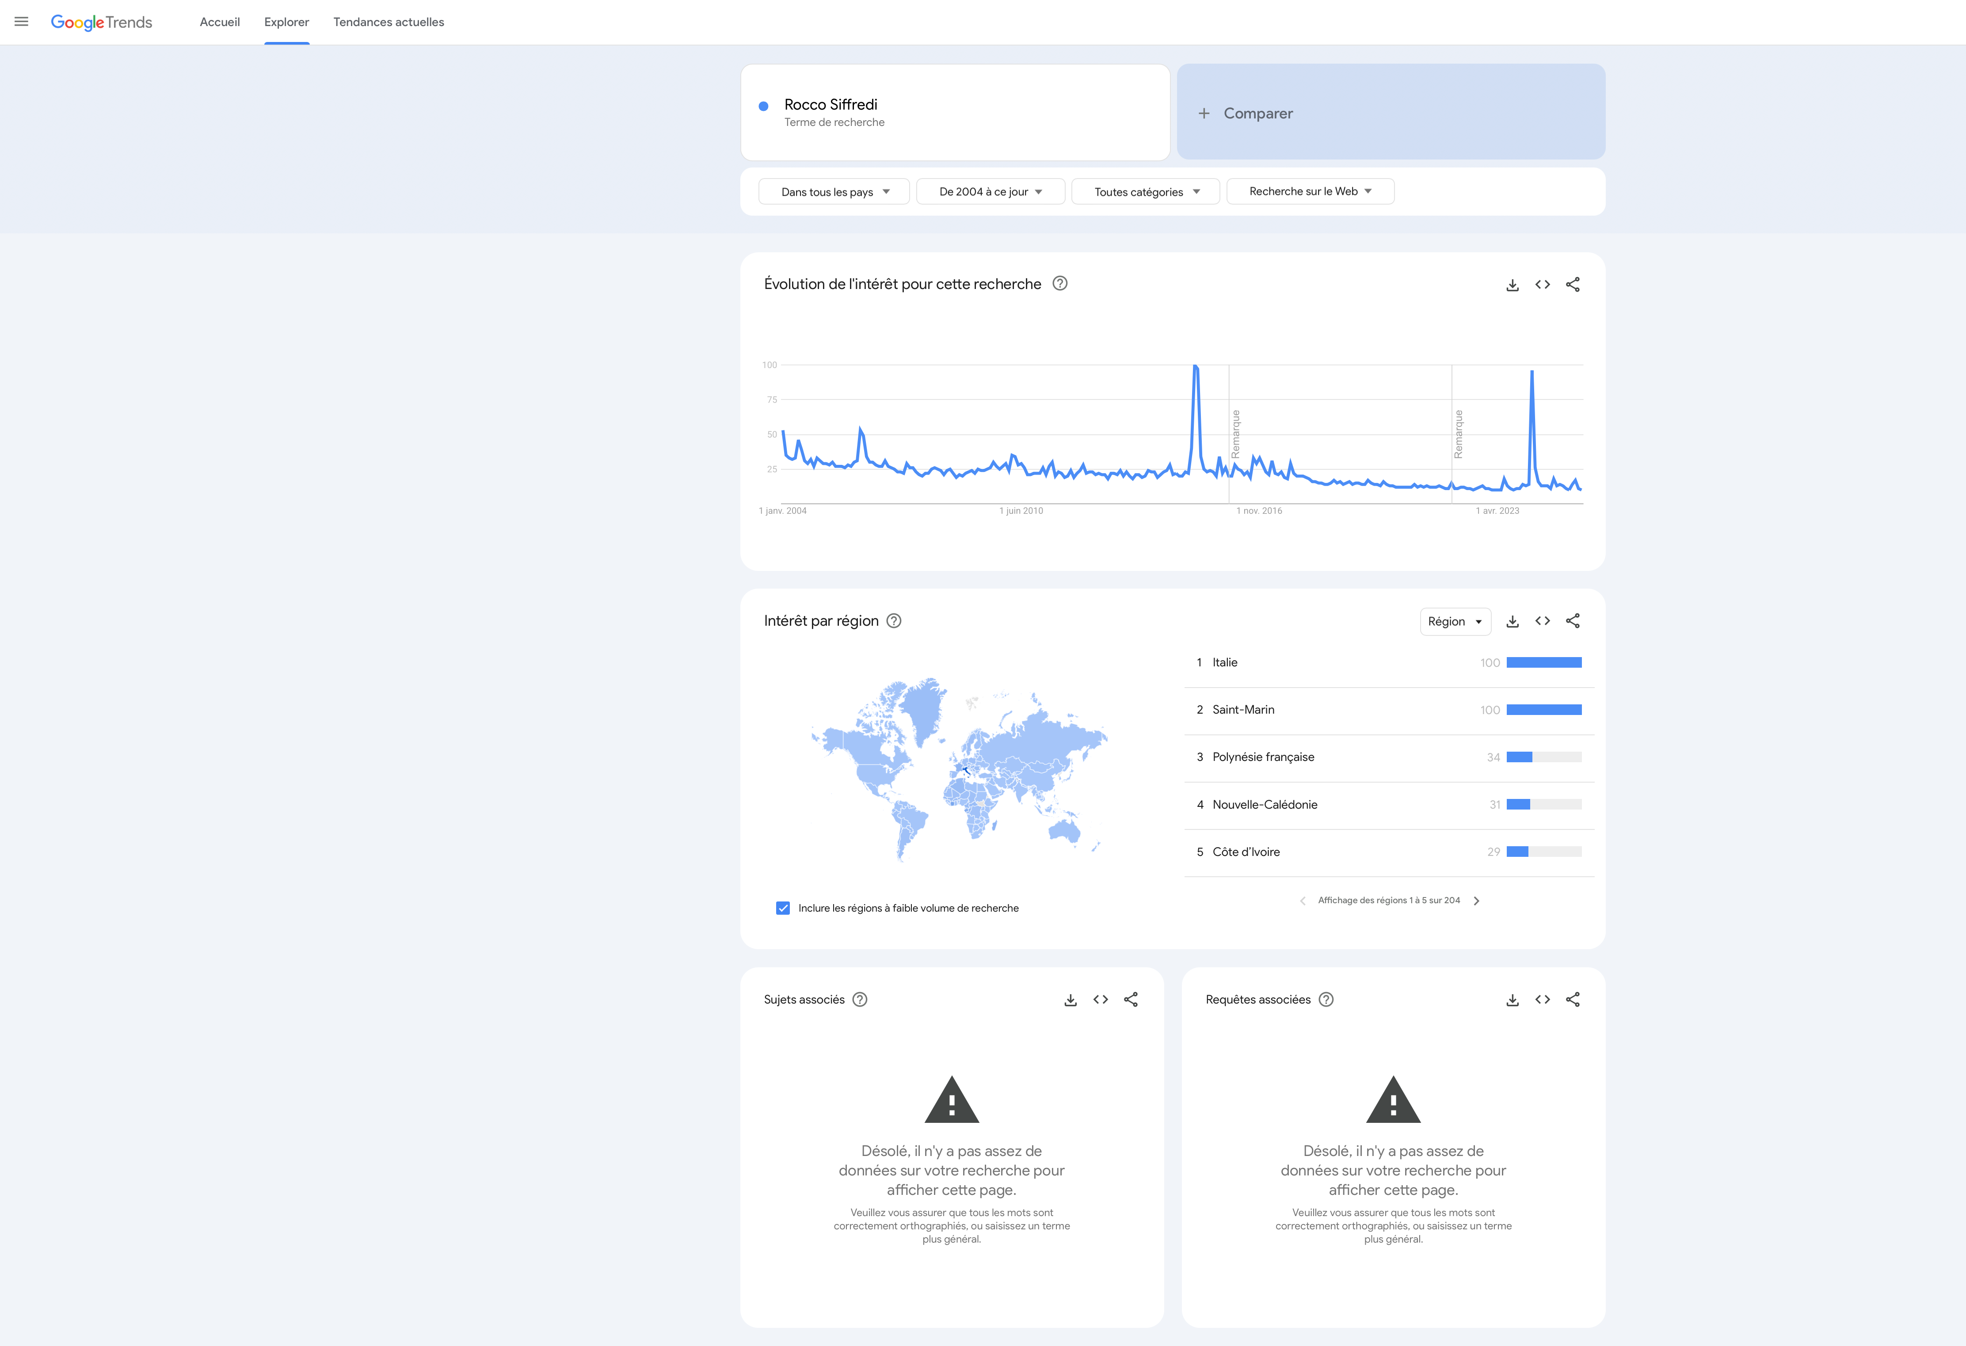Image resolution: width=1966 pixels, height=1346 pixels.
Task: Click embed icon for Requêtes associées
Action: tap(1542, 1000)
